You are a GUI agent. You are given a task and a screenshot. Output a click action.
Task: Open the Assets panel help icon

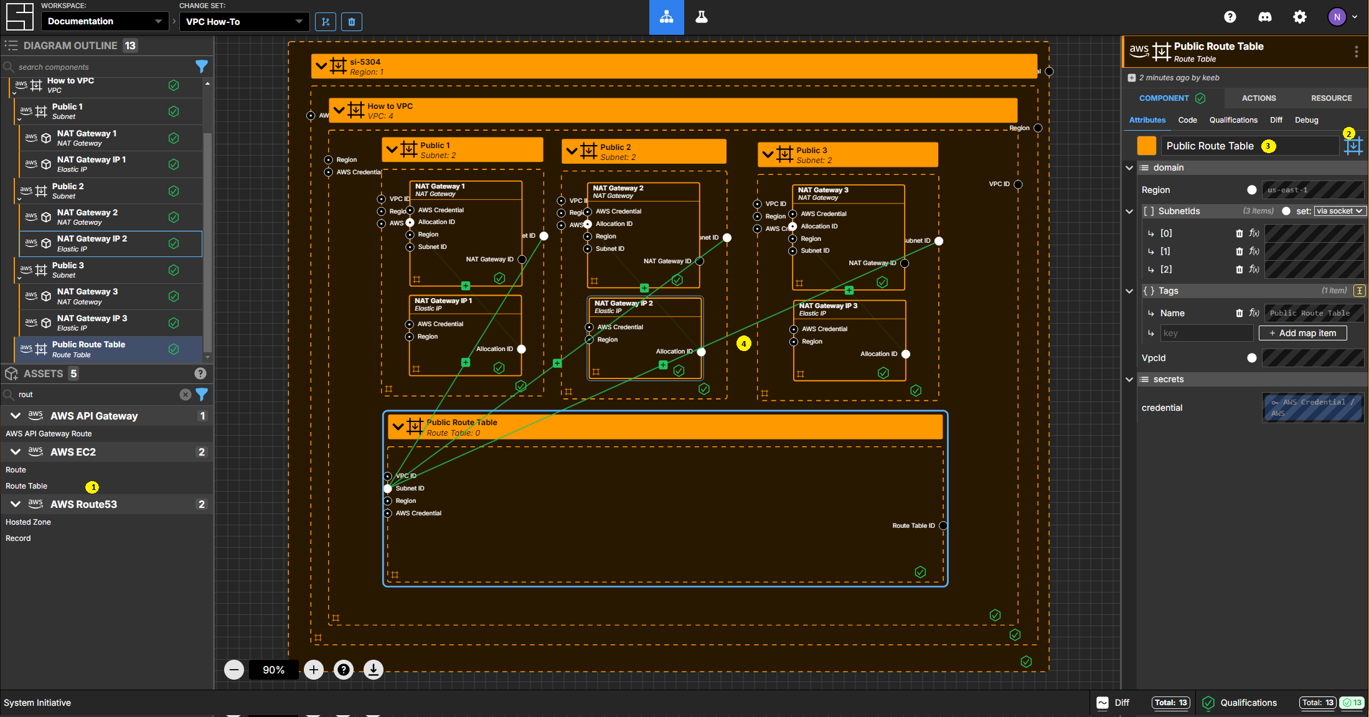click(200, 373)
